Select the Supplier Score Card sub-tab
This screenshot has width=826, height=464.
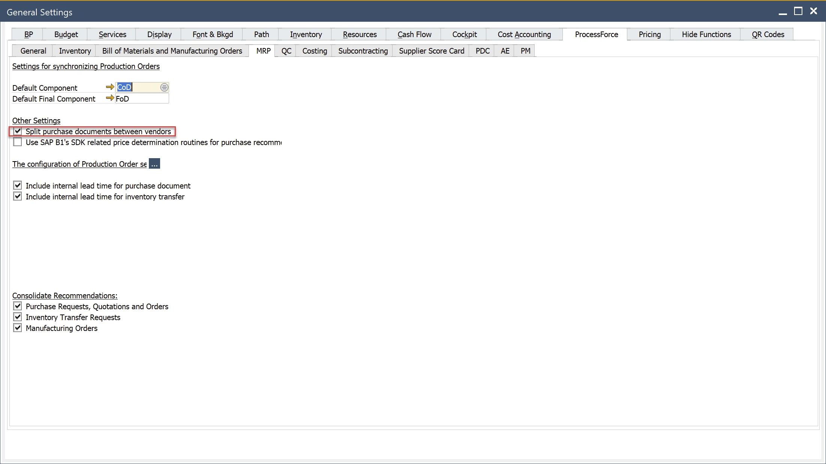pyautogui.click(x=431, y=51)
